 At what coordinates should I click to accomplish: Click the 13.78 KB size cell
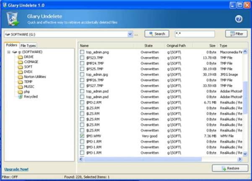pos(210,58)
